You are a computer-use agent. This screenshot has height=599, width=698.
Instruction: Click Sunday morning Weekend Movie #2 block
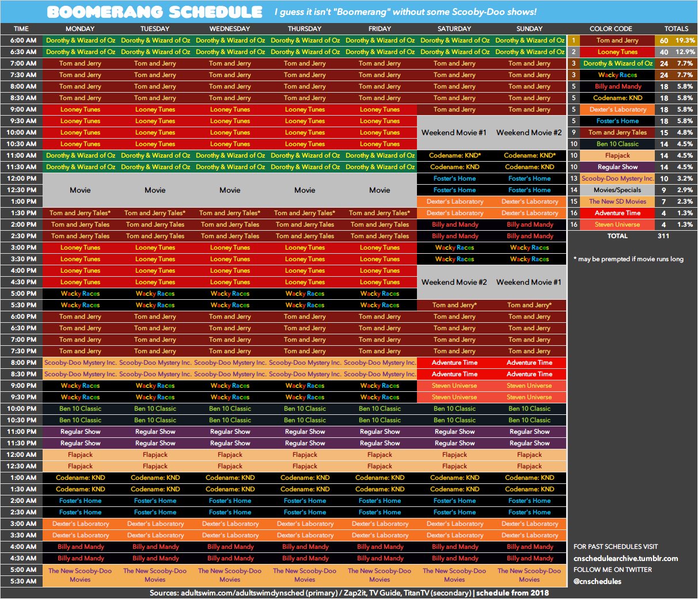pos(529,132)
